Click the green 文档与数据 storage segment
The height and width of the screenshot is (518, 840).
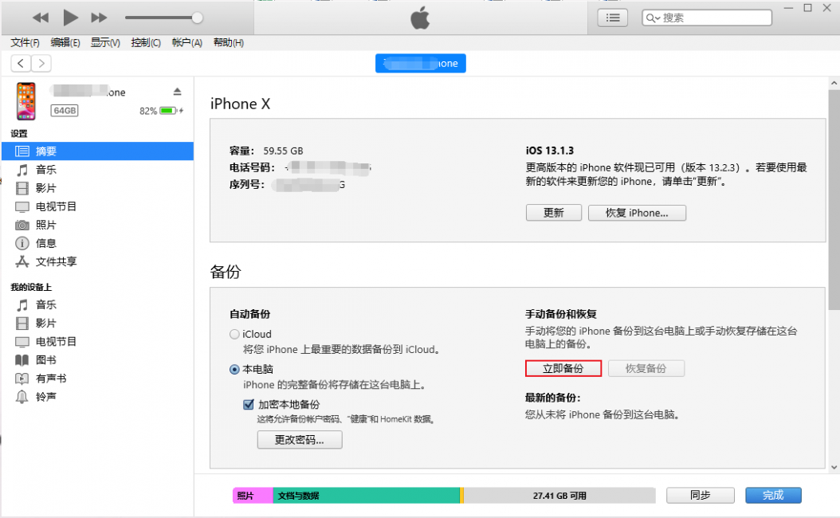(366, 496)
